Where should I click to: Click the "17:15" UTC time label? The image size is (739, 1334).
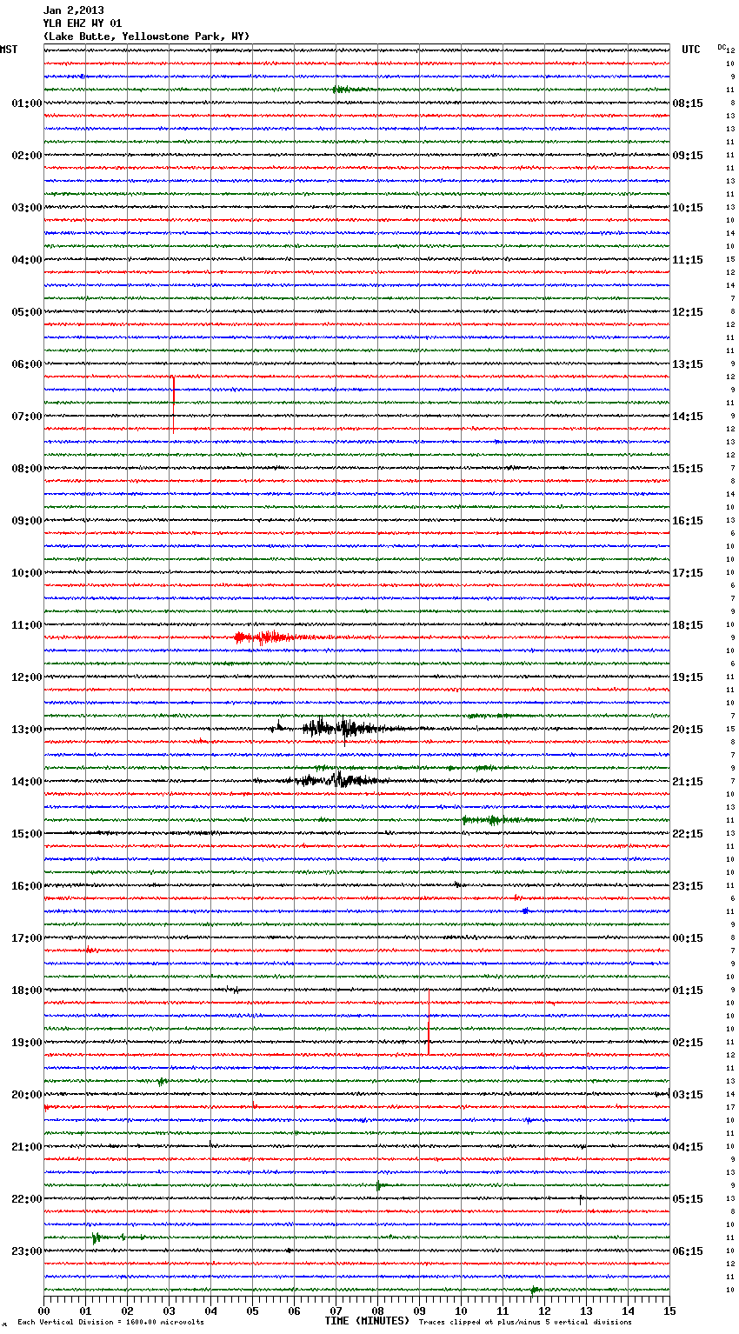688,573
